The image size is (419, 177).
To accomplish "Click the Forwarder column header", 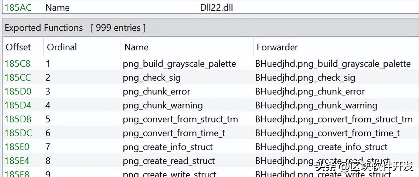I will pyautogui.click(x=277, y=47).
